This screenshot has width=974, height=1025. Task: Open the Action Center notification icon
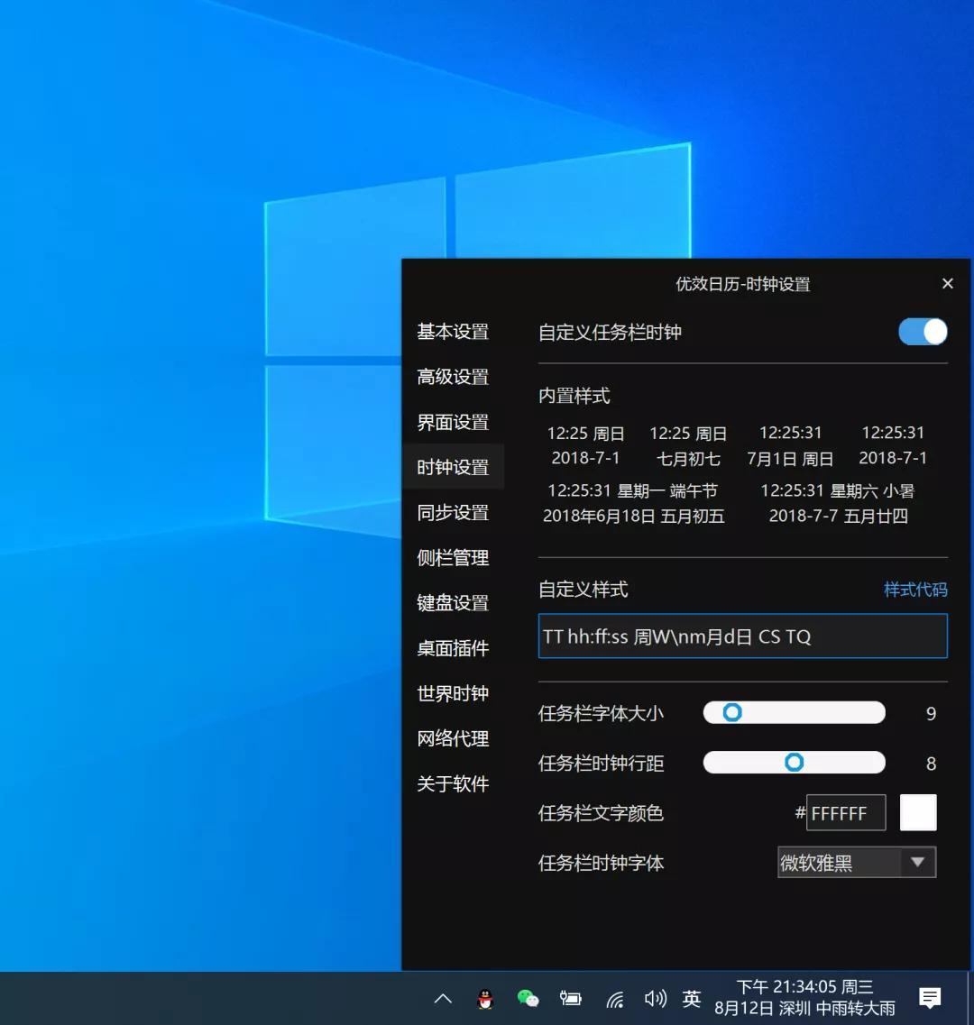930,998
